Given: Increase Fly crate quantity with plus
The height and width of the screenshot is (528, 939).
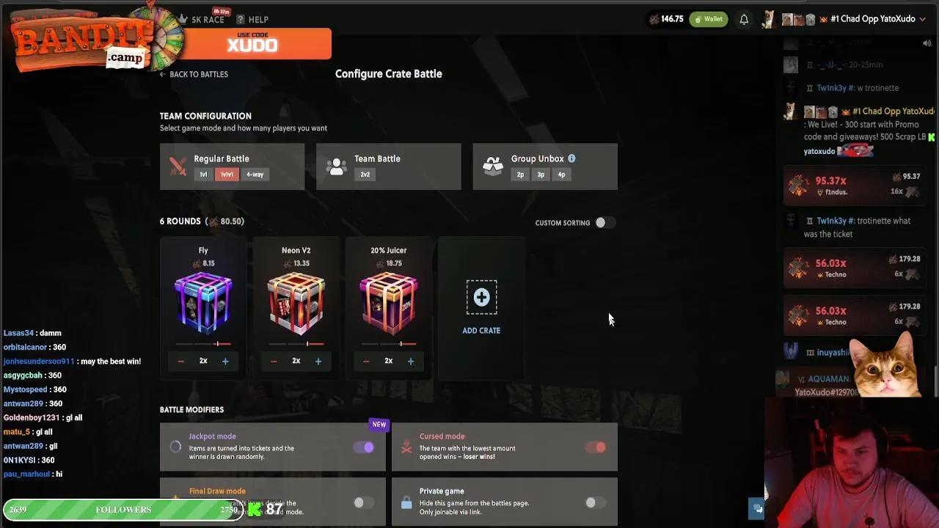Looking at the screenshot, I should click(225, 361).
